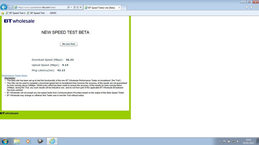Click the BT wholesale logo at top
Viewport: 259px width, 145px height.
coord(19,21)
